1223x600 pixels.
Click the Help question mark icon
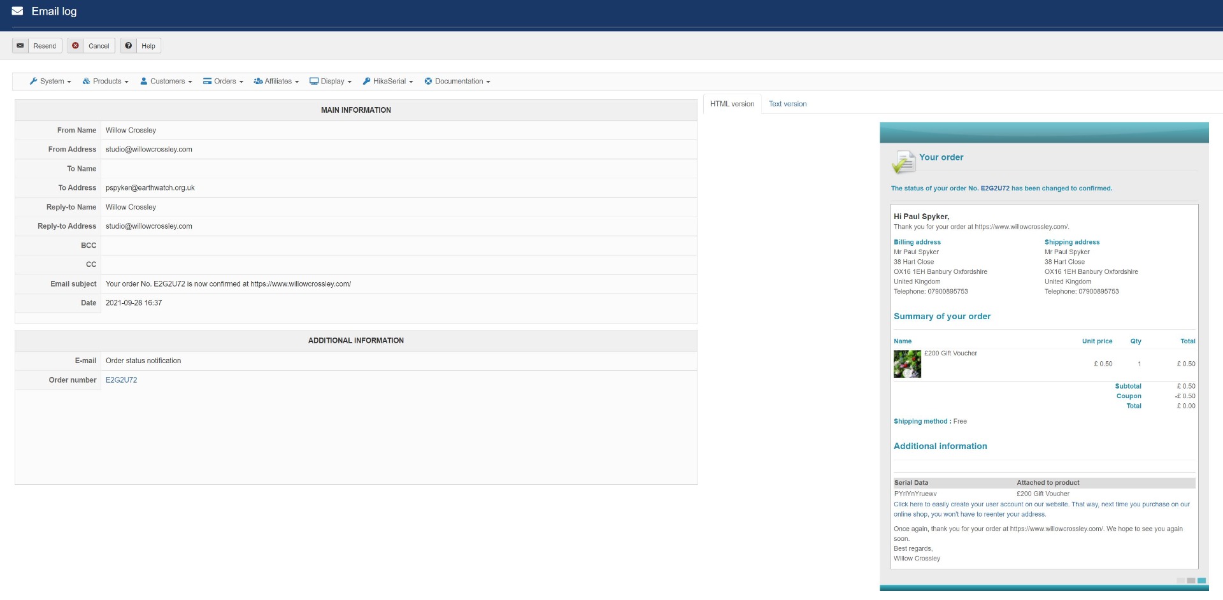click(129, 46)
